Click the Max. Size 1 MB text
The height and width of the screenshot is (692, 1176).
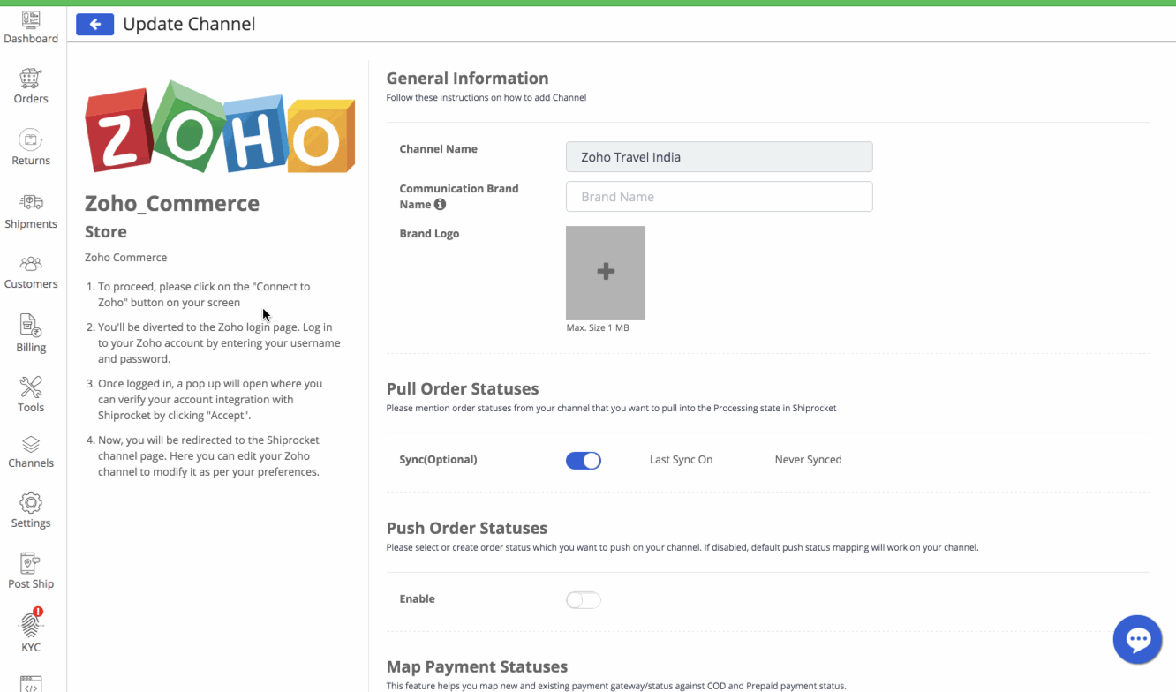[598, 328]
